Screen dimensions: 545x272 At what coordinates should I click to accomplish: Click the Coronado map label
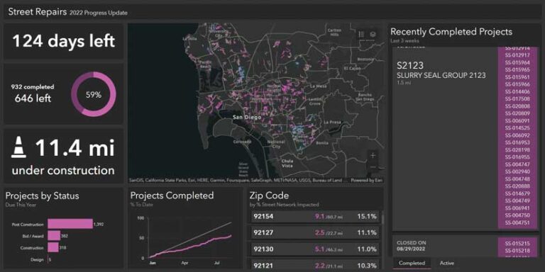point(242,142)
